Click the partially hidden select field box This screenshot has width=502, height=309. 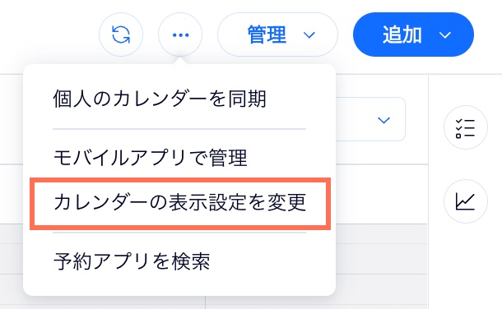click(x=370, y=119)
